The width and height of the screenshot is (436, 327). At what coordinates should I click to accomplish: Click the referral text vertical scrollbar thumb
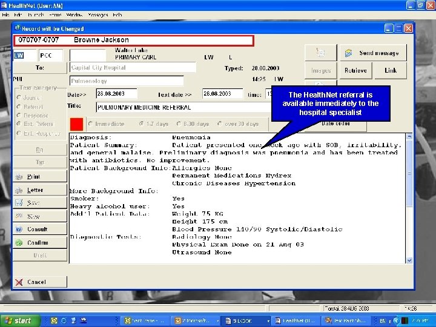click(x=409, y=173)
